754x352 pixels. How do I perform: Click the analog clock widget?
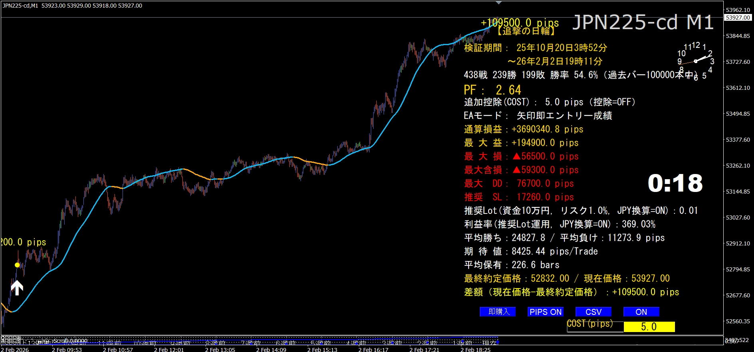[x=696, y=61]
